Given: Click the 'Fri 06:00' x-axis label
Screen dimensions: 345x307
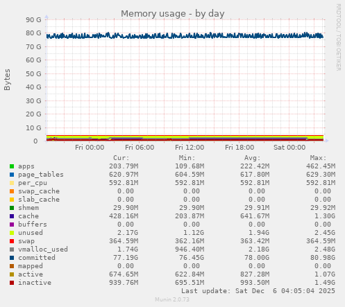Looking at the screenshot, I should pyautogui.click(x=140, y=148).
